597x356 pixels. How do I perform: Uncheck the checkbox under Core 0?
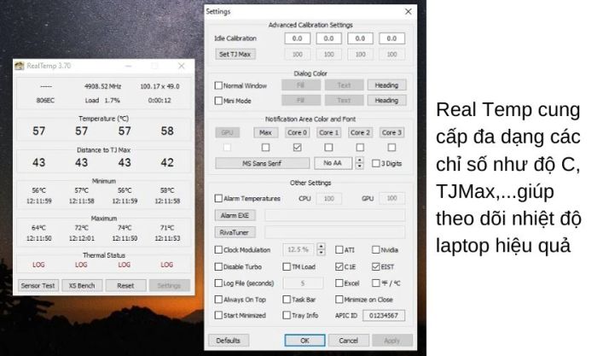pyautogui.click(x=297, y=147)
